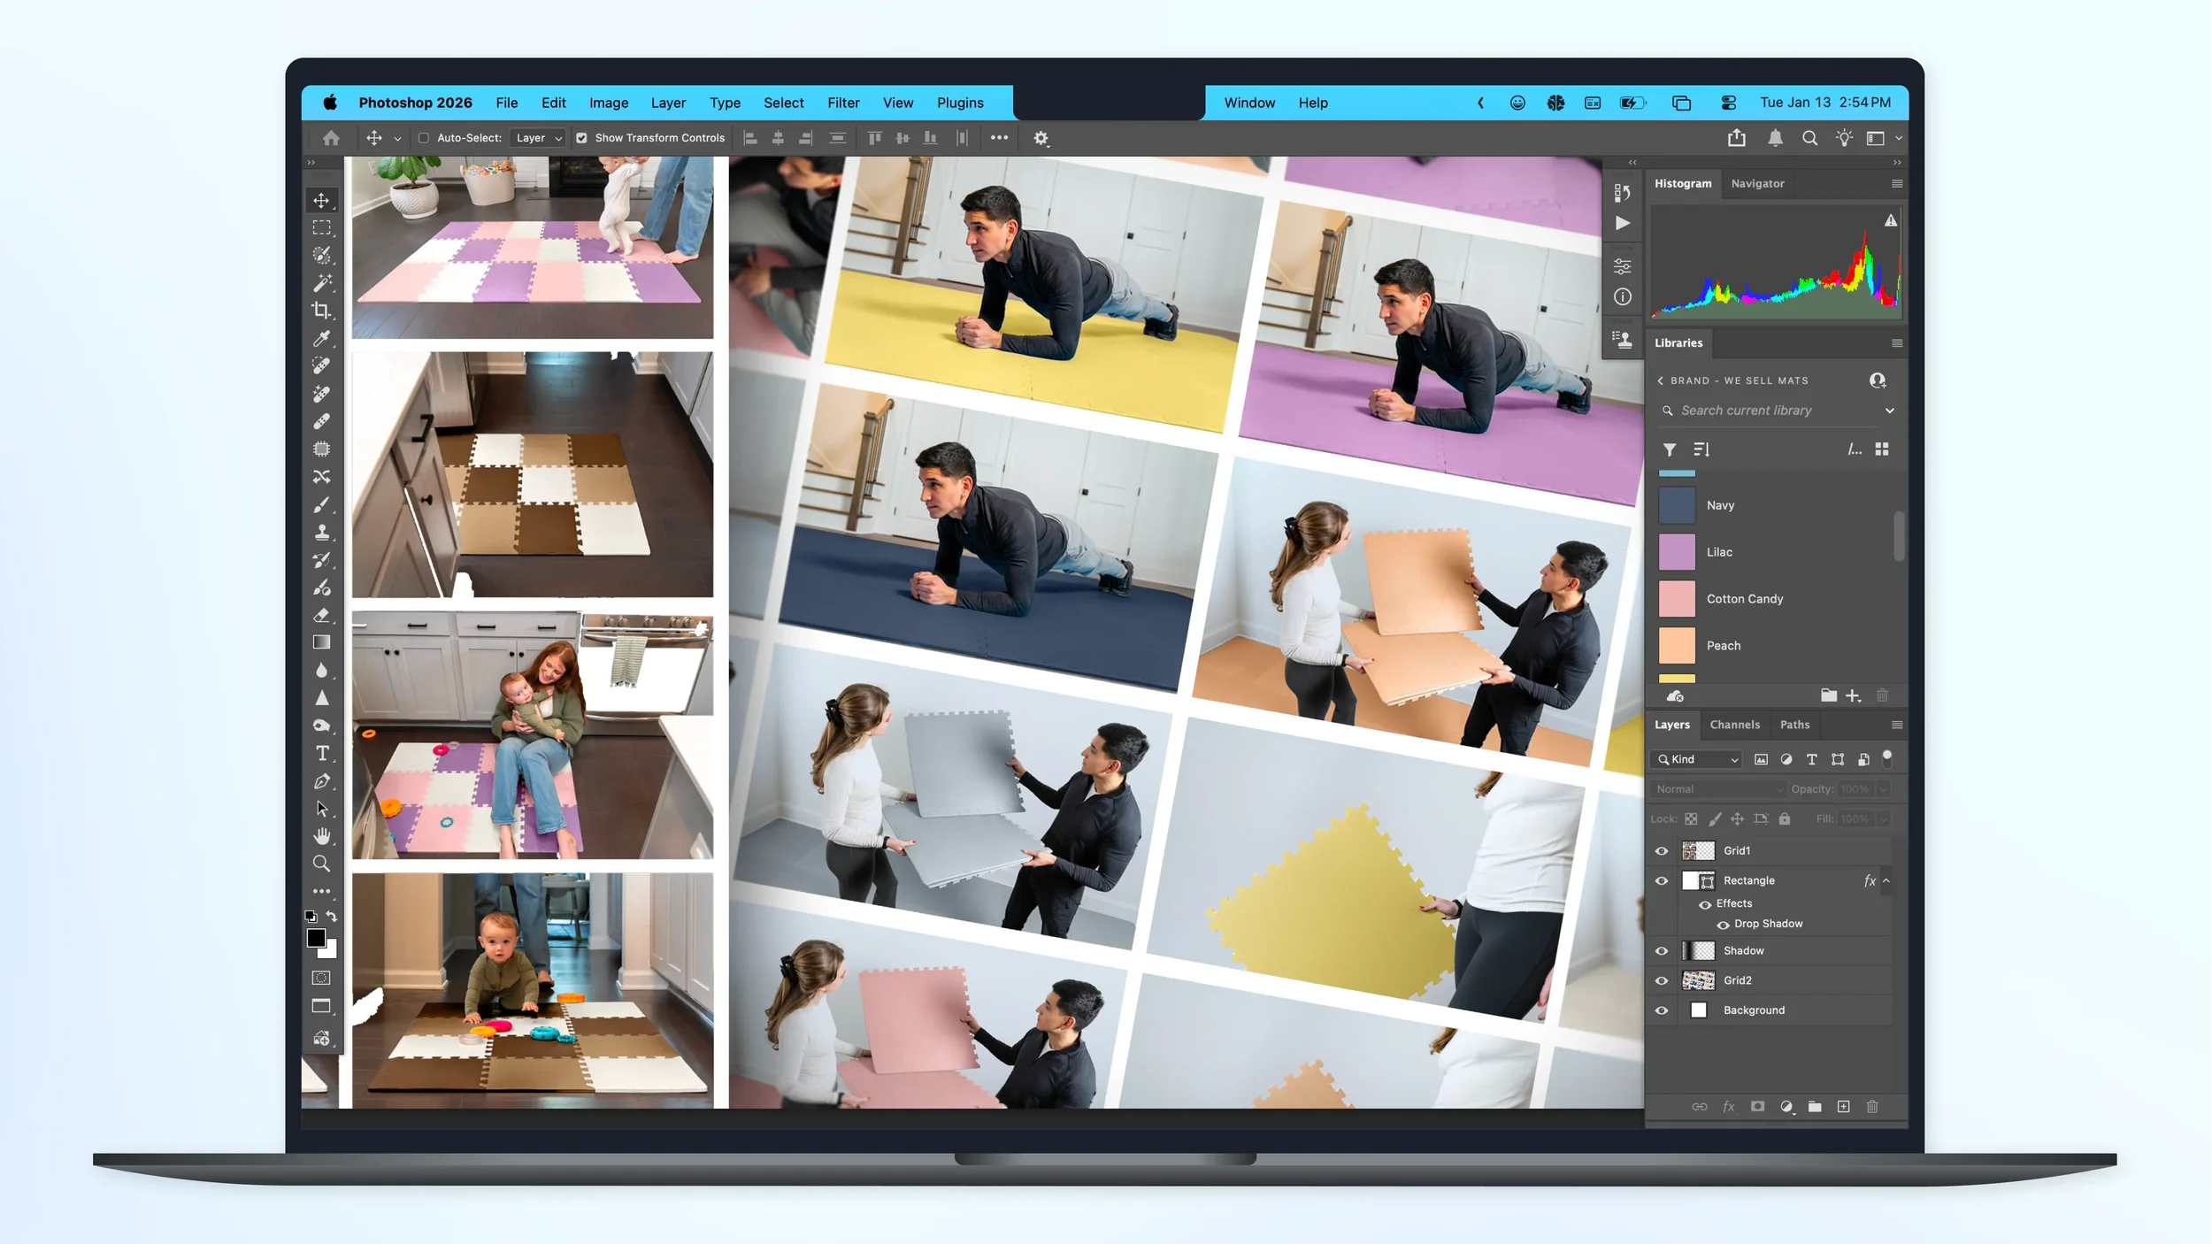The image size is (2212, 1244).
Task: Open the Filter menu
Action: click(x=842, y=103)
